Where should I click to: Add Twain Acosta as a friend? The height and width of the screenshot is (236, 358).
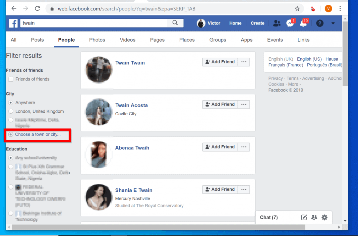[x=220, y=104]
